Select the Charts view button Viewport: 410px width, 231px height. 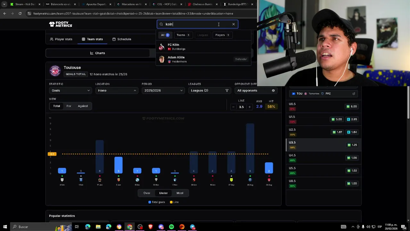pyautogui.click(x=97, y=53)
